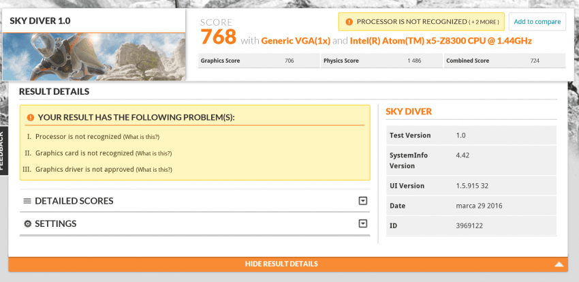Click the Graphics Score label
The width and height of the screenshot is (579, 282).
coord(220,61)
